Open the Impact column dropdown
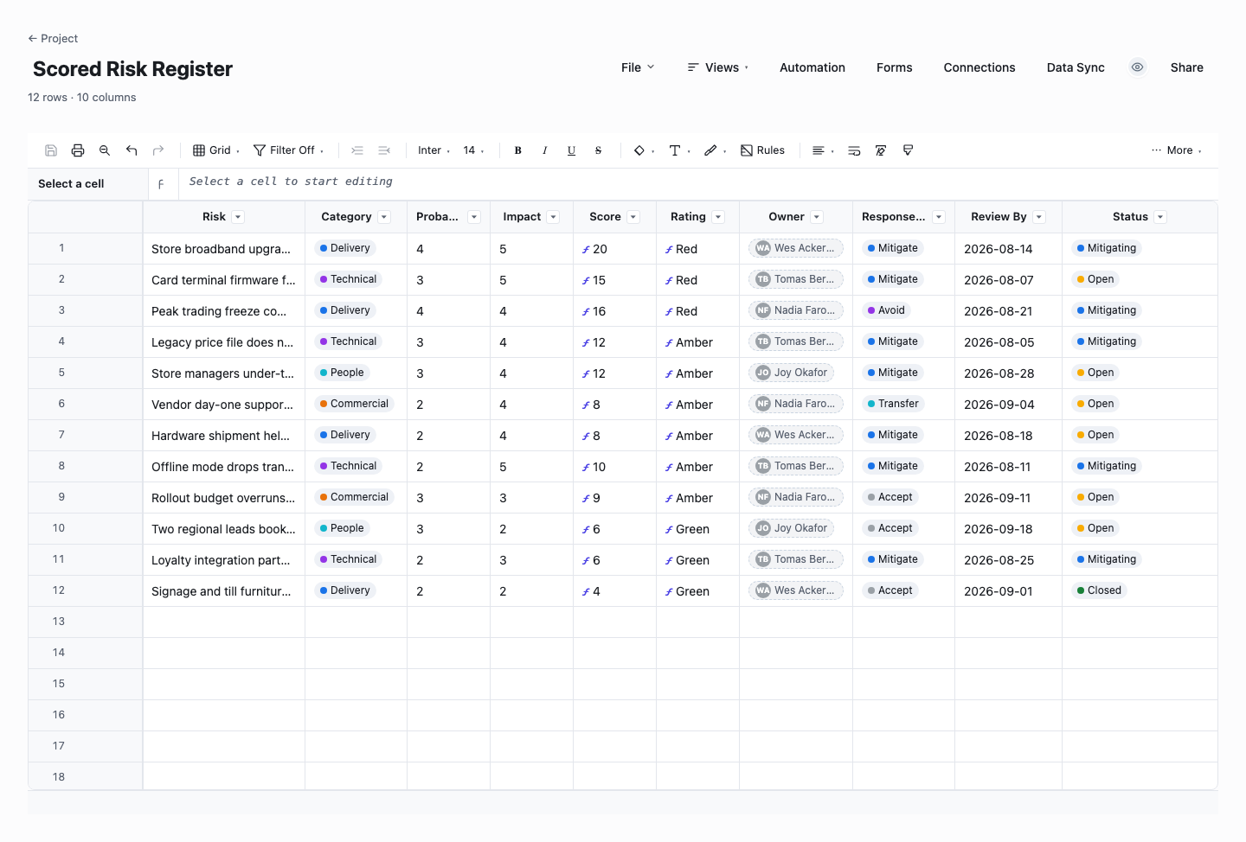This screenshot has width=1246, height=842. (x=554, y=217)
